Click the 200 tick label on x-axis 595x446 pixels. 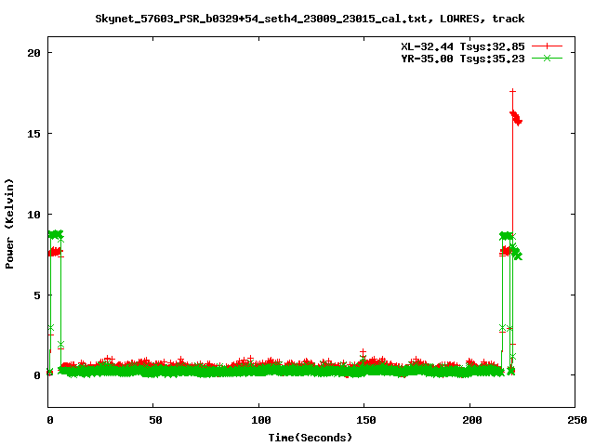pyautogui.click(x=469, y=420)
